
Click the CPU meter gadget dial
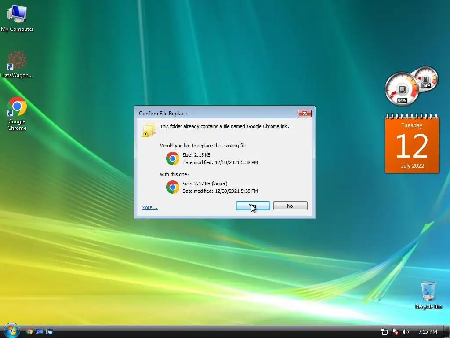tap(402, 89)
